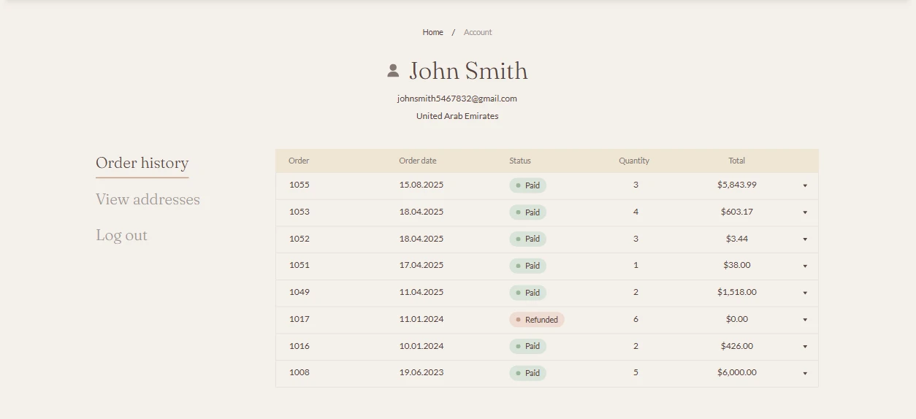Image resolution: width=916 pixels, height=419 pixels.
Task: Expand order 1049 details arrow
Action: (805, 293)
